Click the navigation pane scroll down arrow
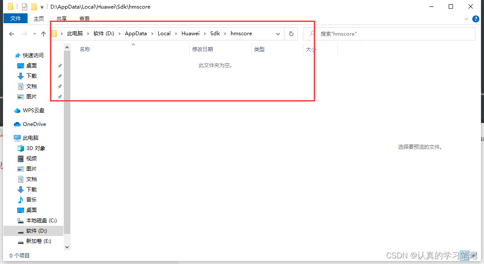The height and width of the screenshot is (264, 484). pyautogui.click(x=67, y=247)
